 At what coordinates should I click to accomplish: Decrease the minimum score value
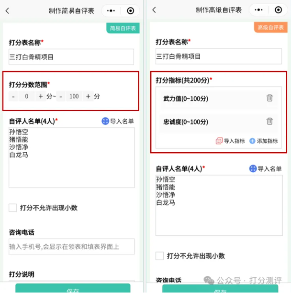(x=13, y=96)
